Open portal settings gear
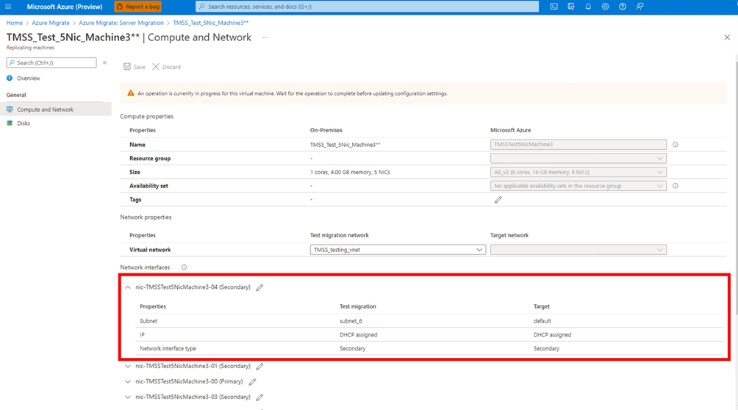738x410 pixels. (x=605, y=7)
